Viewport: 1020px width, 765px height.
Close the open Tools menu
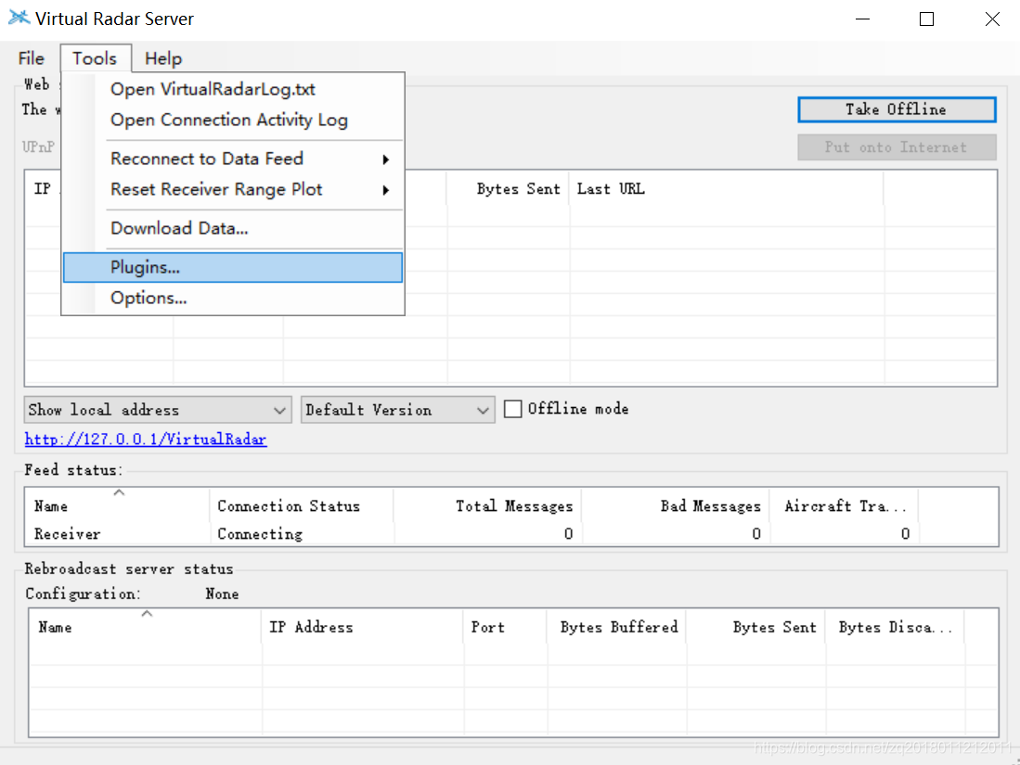coord(95,58)
